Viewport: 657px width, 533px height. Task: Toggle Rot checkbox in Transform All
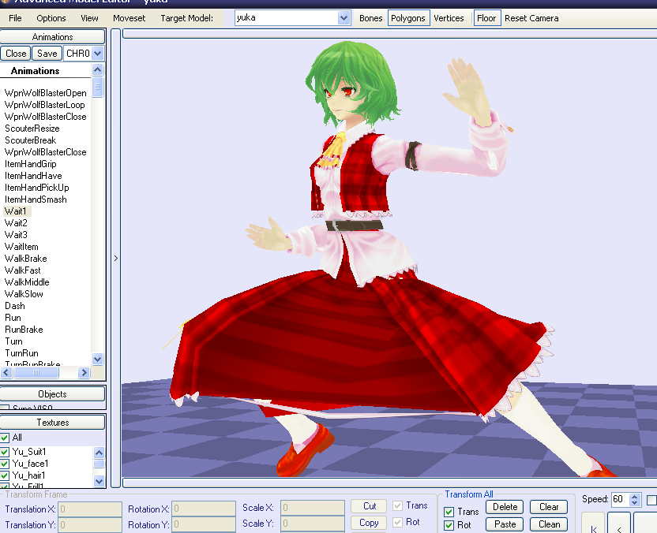tap(449, 525)
